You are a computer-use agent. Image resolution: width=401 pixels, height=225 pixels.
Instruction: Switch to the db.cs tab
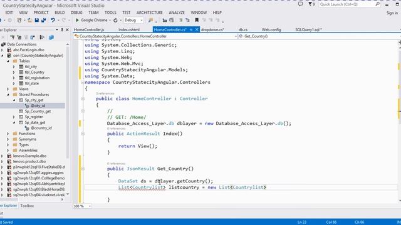click(243, 29)
